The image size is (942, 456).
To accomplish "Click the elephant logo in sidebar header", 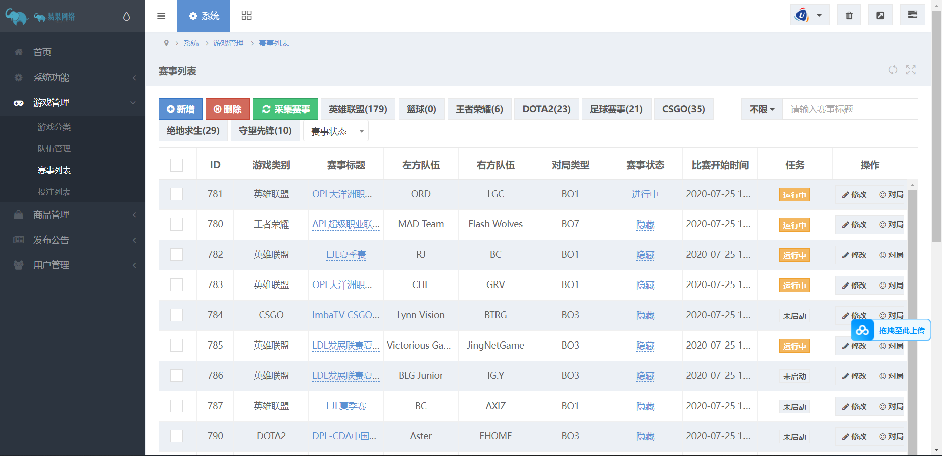I will tap(17, 17).
